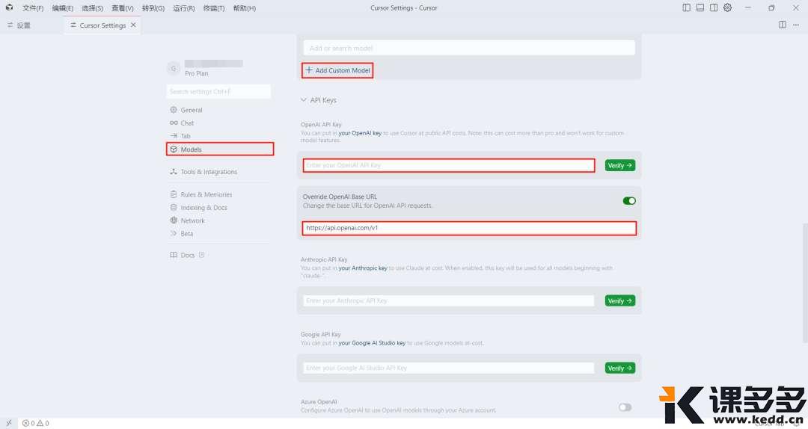This screenshot has width=808, height=429.
Task: Split the editor right icon
Action: [783, 25]
